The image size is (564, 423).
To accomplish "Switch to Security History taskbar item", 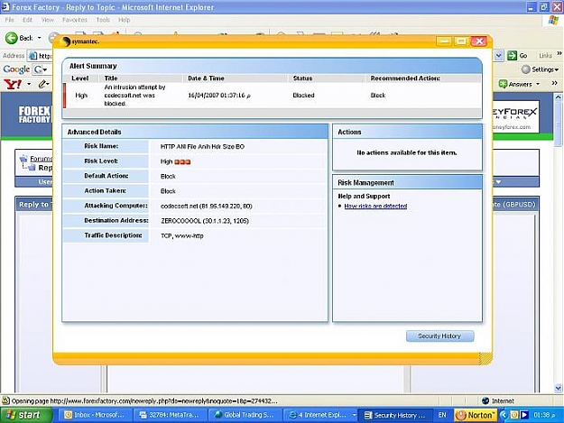I will click(x=395, y=415).
